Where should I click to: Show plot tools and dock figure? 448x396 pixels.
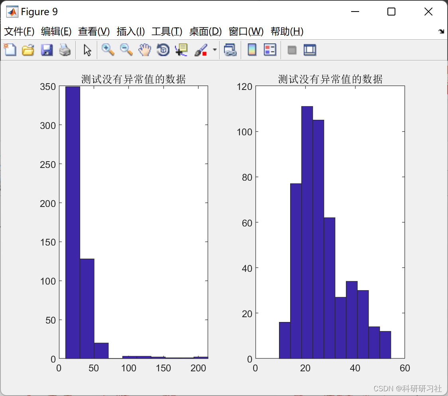(x=310, y=50)
